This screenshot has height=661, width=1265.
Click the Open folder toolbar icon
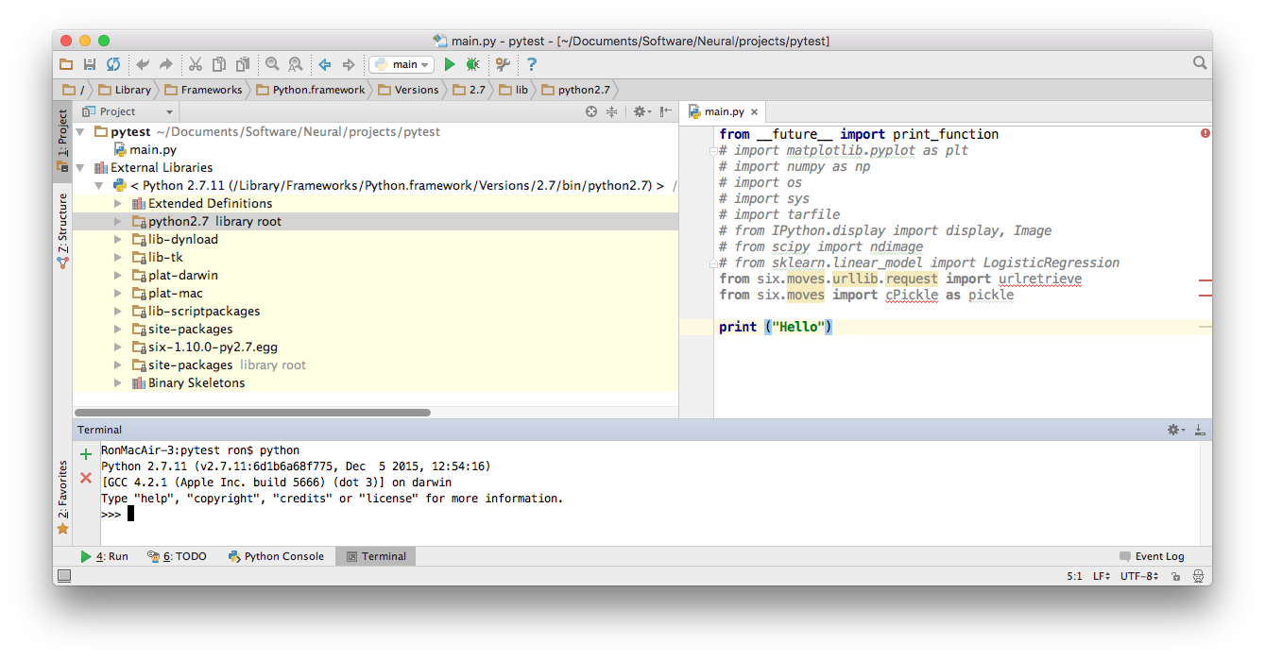(x=66, y=64)
